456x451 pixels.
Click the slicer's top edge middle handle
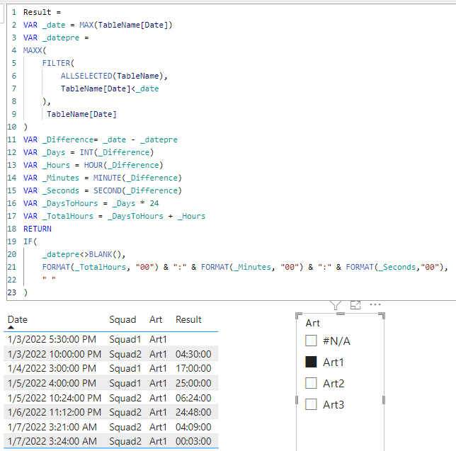click(x=341, y=314)
